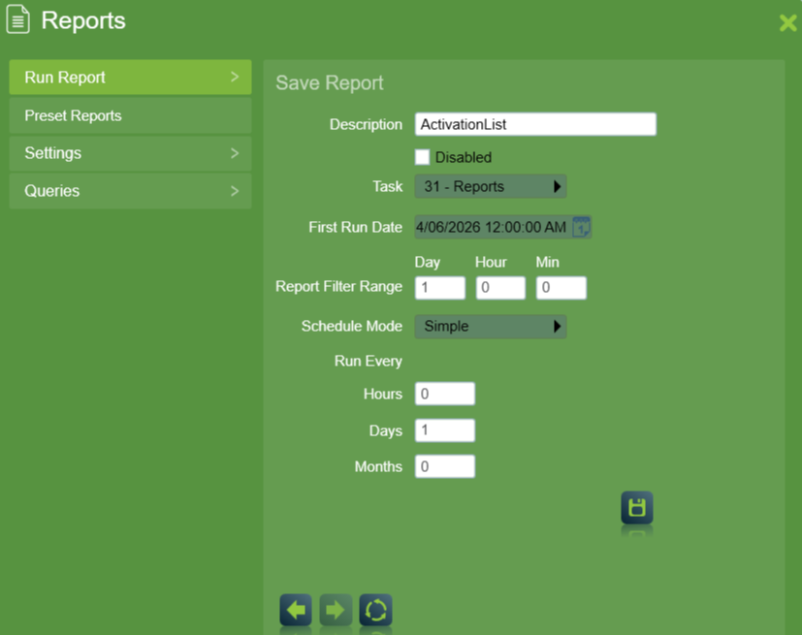This screenshot has width=802, height=635.
Task: Click the Run Every Hours field
Action: click(445, 394)
